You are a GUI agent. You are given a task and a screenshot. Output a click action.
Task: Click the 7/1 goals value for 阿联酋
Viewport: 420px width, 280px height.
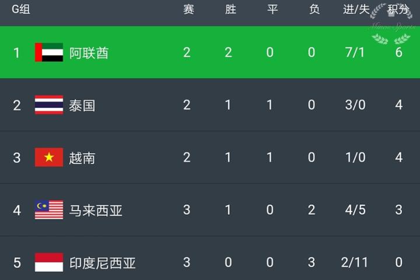coord(356,52)
